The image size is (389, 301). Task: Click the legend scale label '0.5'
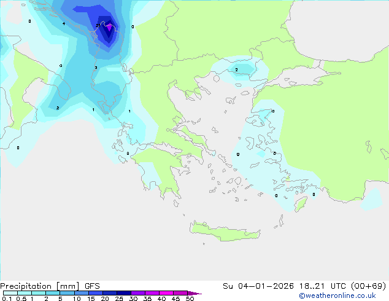click(21, 299)
